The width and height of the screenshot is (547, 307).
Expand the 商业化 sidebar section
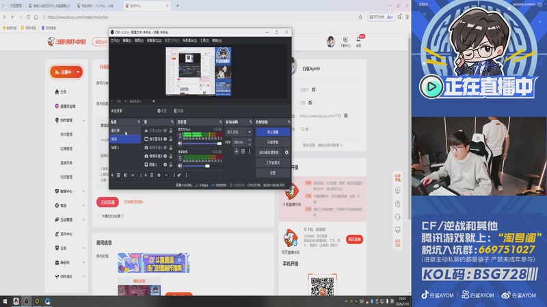click(83, 263)
